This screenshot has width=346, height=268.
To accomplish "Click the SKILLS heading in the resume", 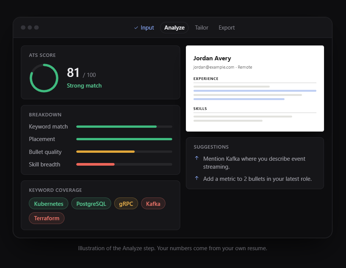I will [200, 109].
